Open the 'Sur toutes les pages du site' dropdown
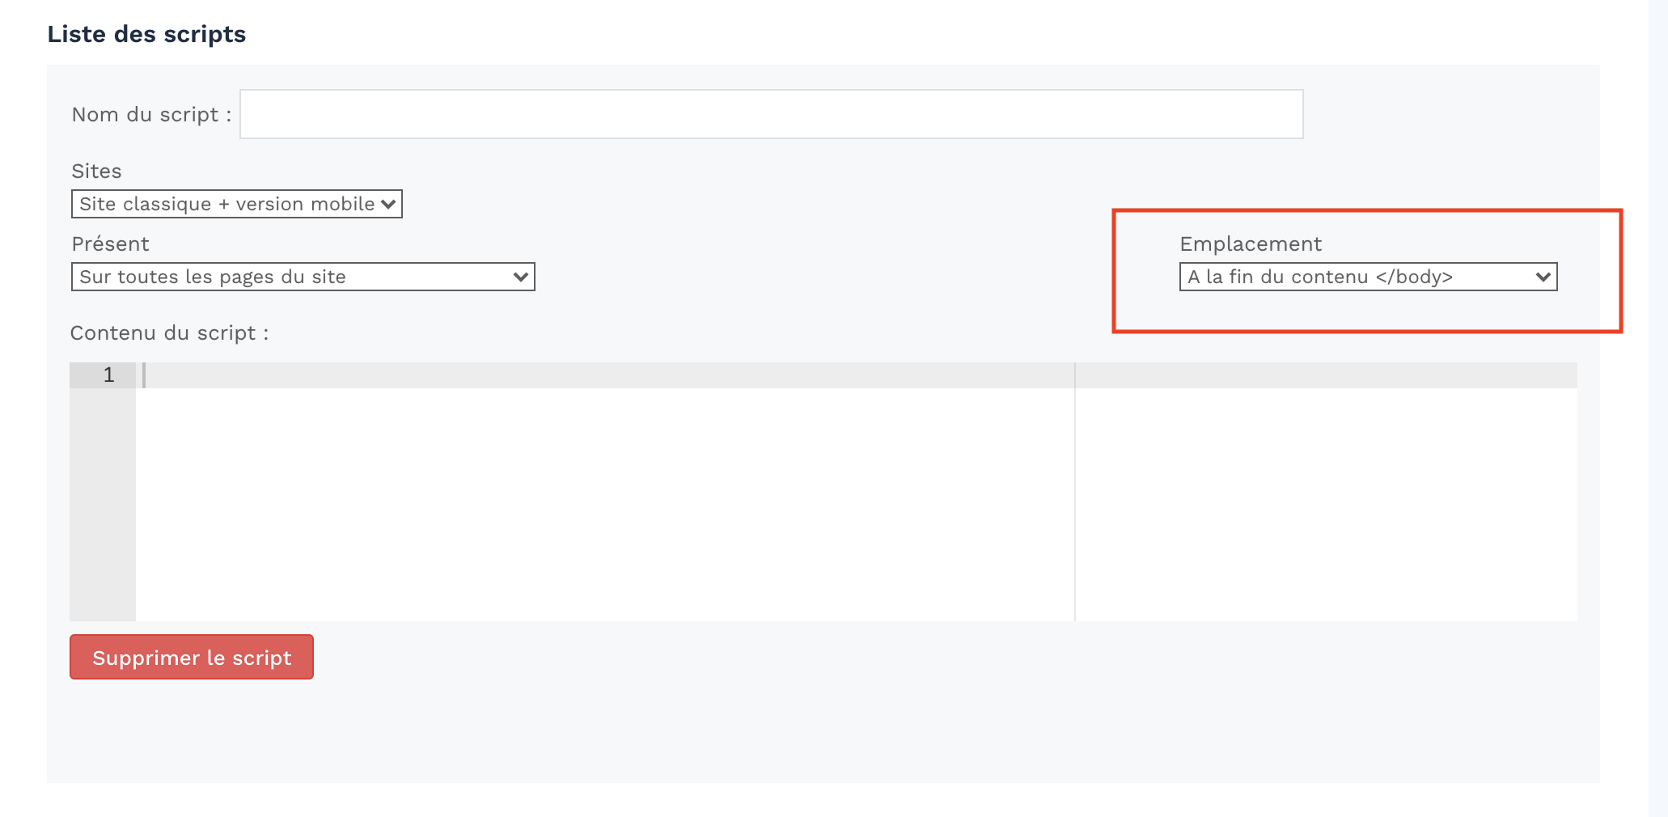Viewport: 1668px width, 817px height. click(x=303, y=277)
